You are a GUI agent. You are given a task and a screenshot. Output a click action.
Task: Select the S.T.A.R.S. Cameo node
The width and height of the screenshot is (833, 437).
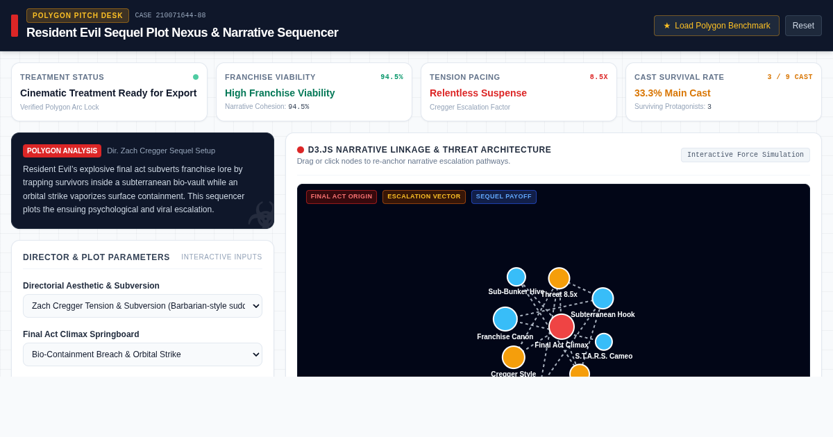pos(604,342)
